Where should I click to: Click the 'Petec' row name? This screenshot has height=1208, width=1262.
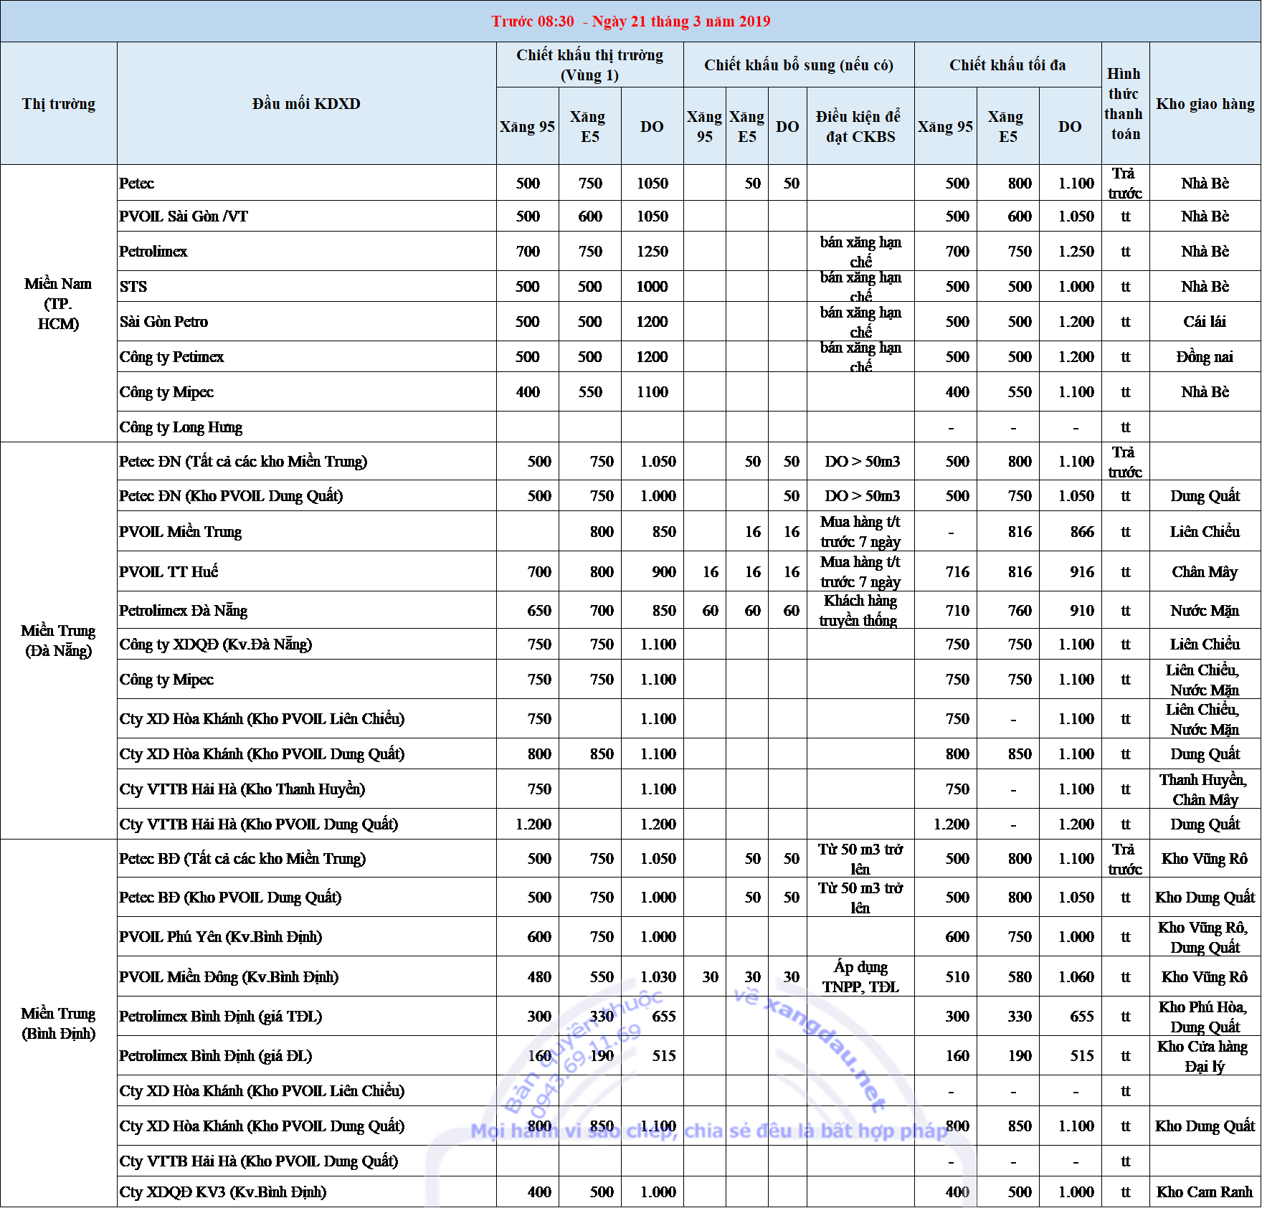pos(306,183)
